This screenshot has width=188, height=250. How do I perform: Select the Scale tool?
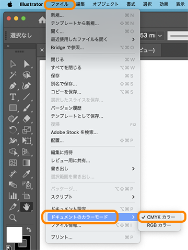(x=27, y=130)
